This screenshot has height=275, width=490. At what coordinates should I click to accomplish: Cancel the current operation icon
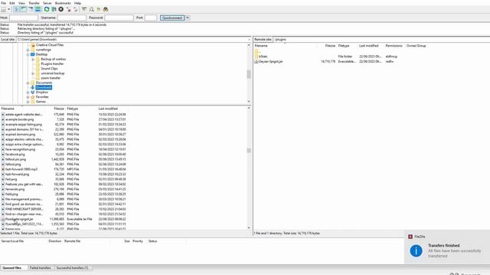pyautogui.click(x=61, y=9)
